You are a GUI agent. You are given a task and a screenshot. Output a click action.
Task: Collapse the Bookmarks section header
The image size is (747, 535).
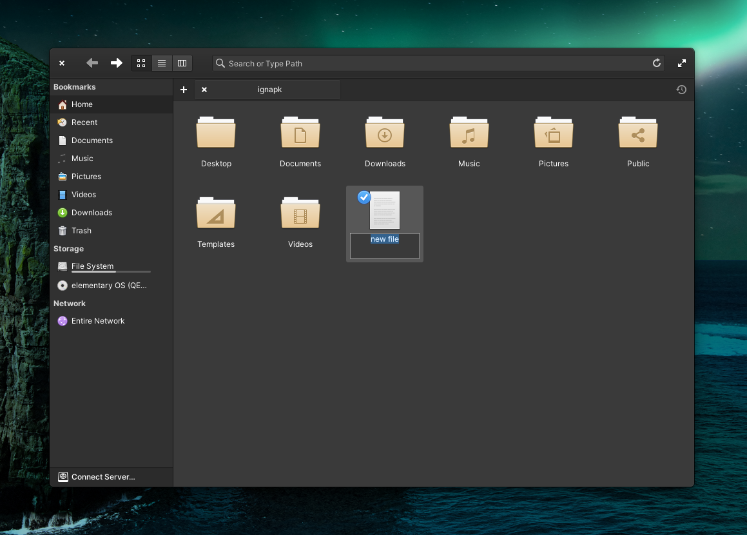[75, 87]
